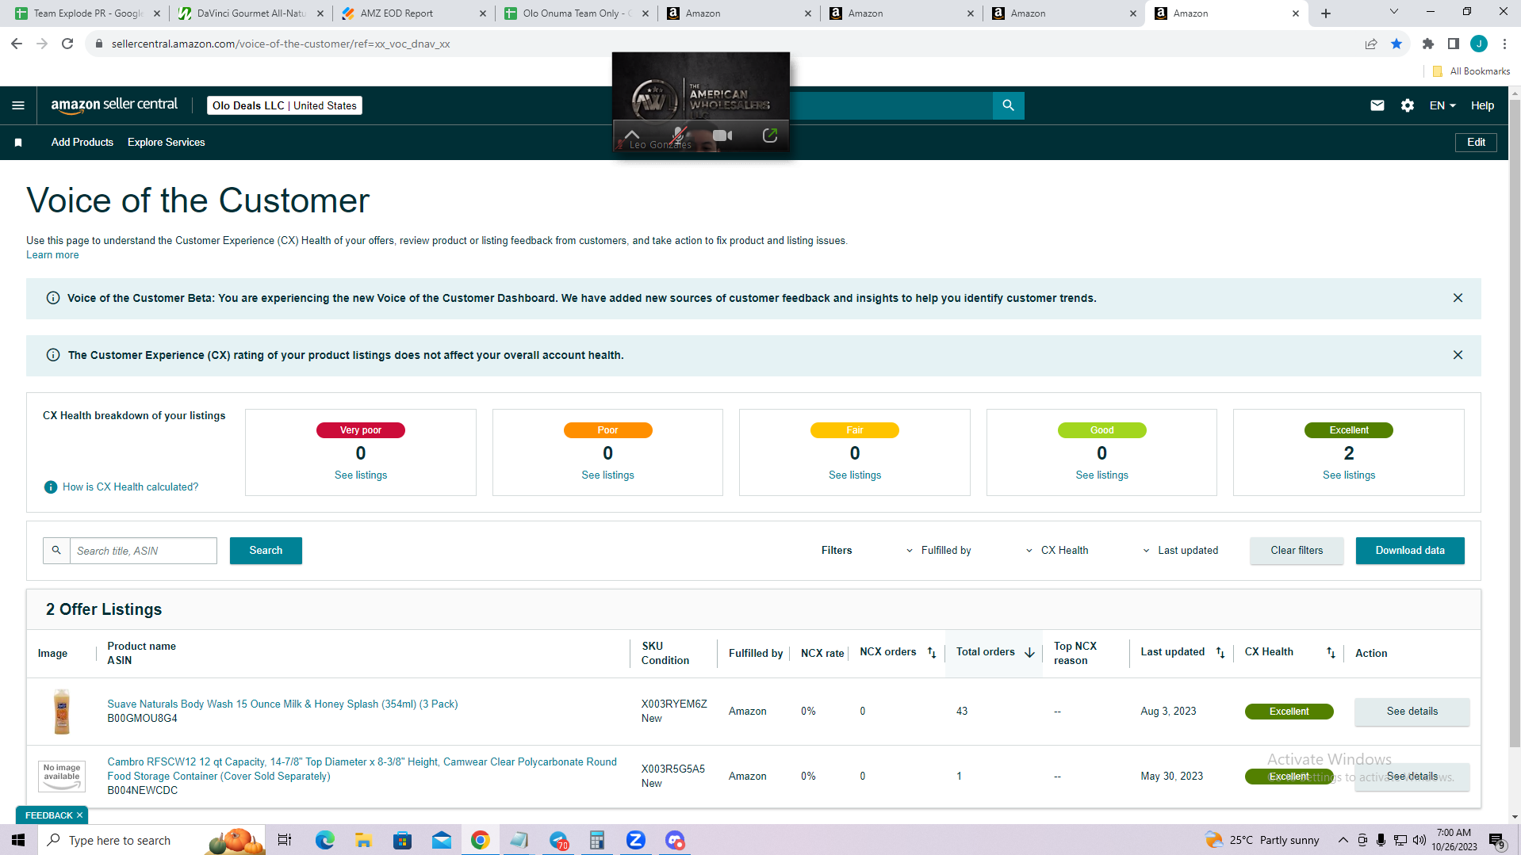Click the Windows Start button
The width and height of the screenshot is (1521, 855).
coord(18,840)
